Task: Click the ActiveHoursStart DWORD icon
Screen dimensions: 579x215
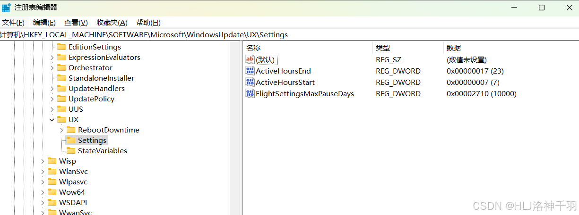Action: click(250, 82)
